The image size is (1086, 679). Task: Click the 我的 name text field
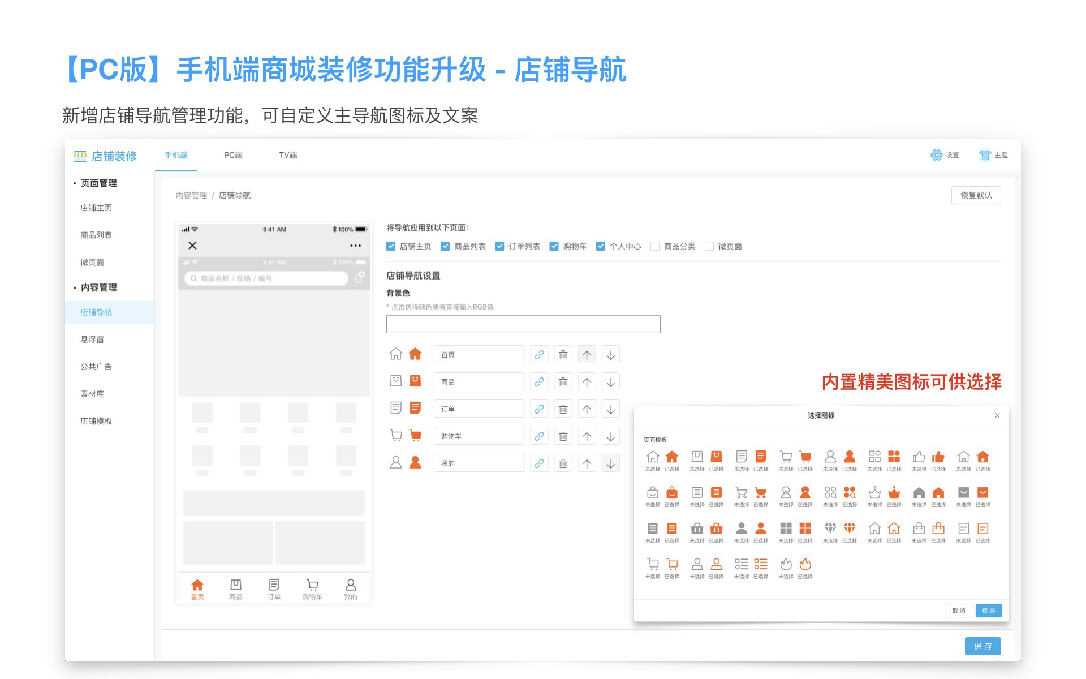point(479,463)
